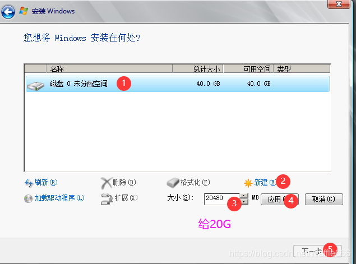This screenshot has height=264, width=356.
Task: Click the Windows flag logo in title bar
Action: [x=24, y=11]
